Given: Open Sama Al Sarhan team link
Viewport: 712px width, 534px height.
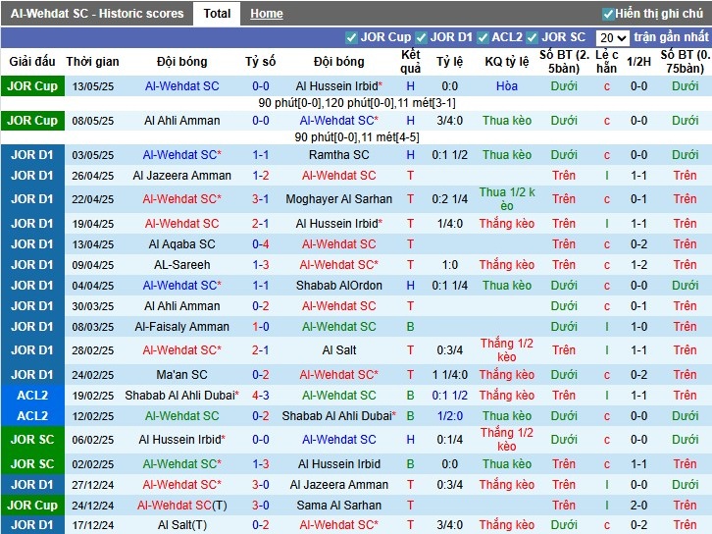Looking at the screenshot, I should pos(338,506).
